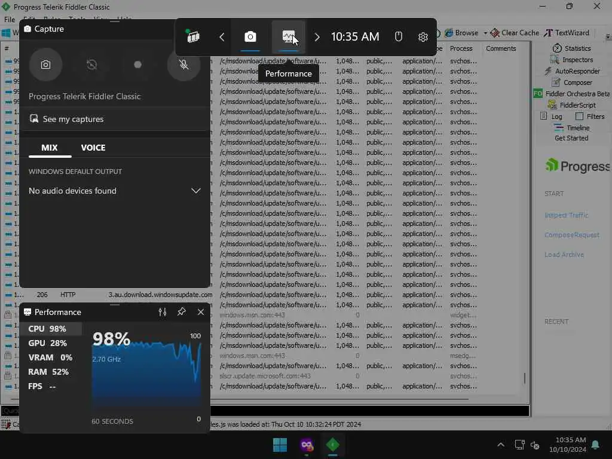Viewport: 612px width, 459px height.
Task: Toggle the Filters checkbox tab
Action: [589, 117]
